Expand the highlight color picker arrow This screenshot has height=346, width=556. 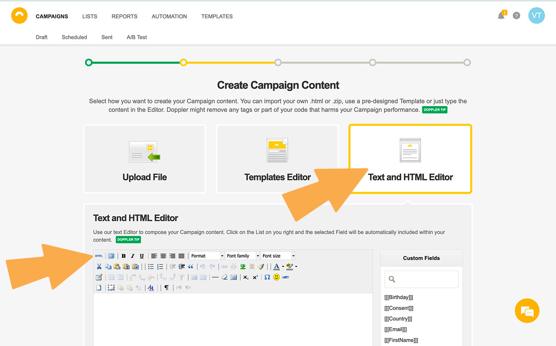(x=296, y=267)
